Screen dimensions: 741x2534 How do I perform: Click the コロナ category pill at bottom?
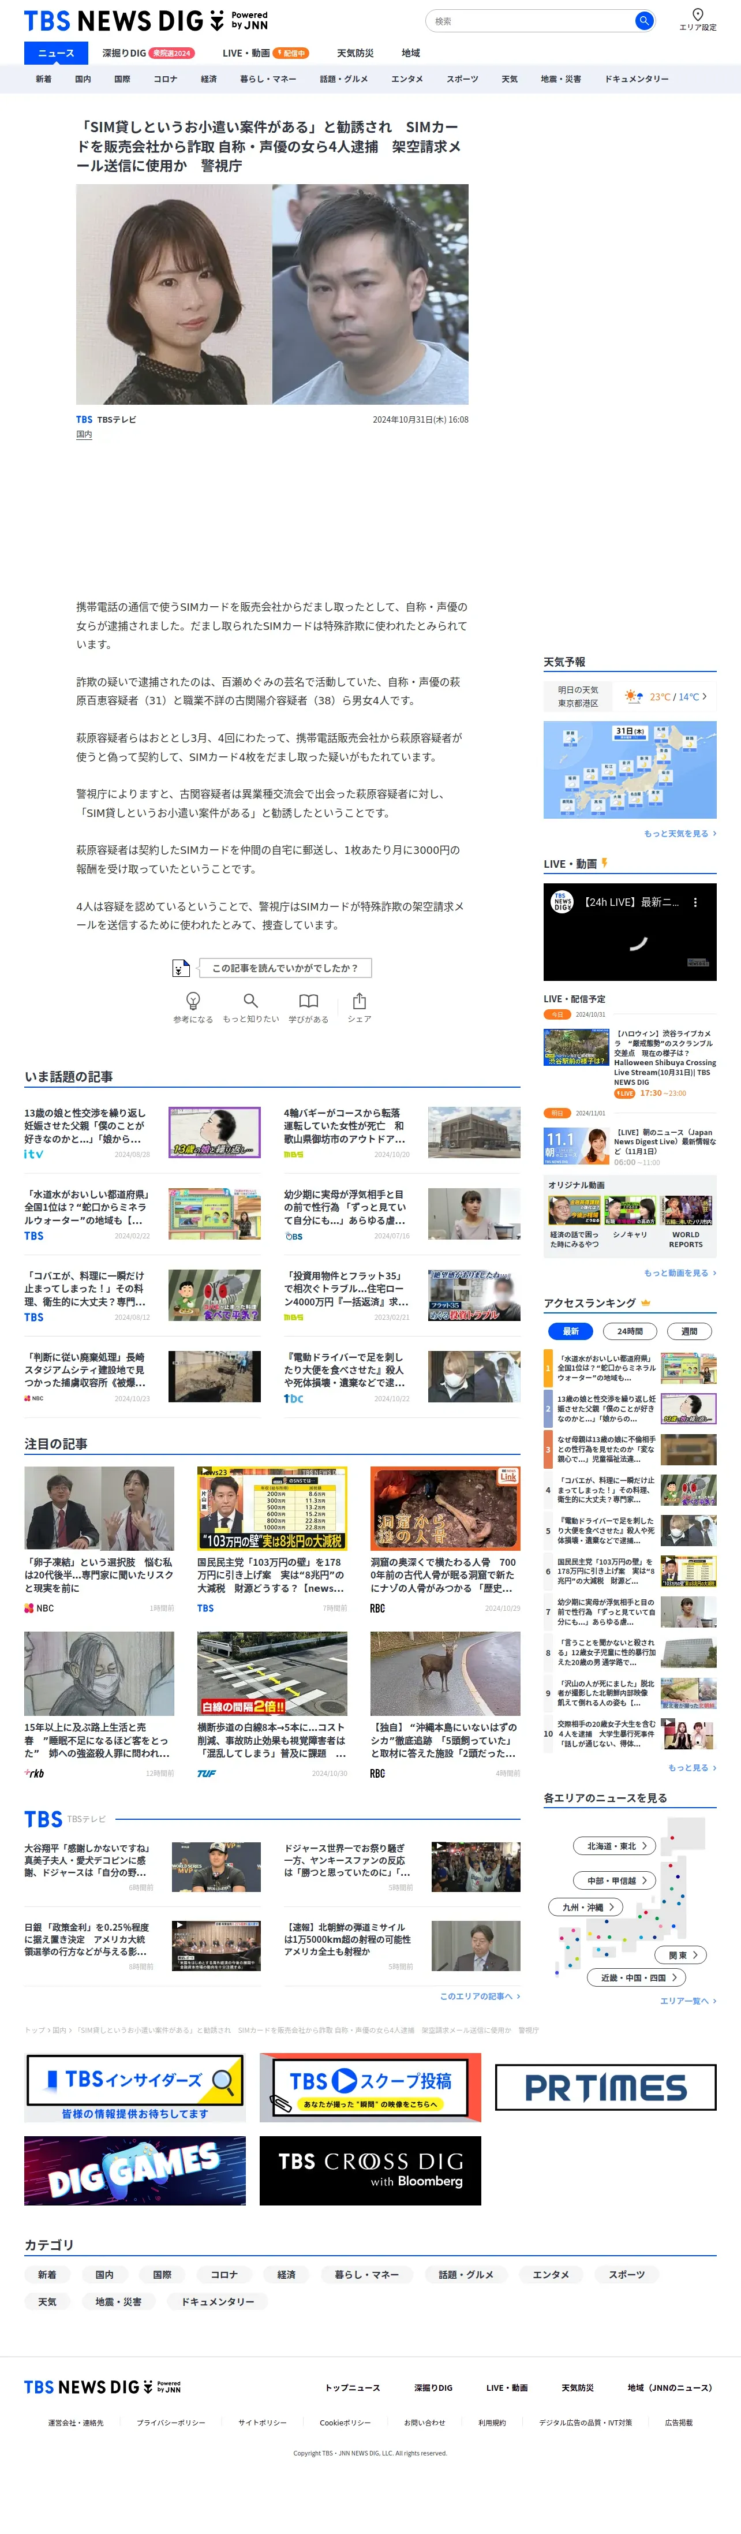click(224, 2274)
